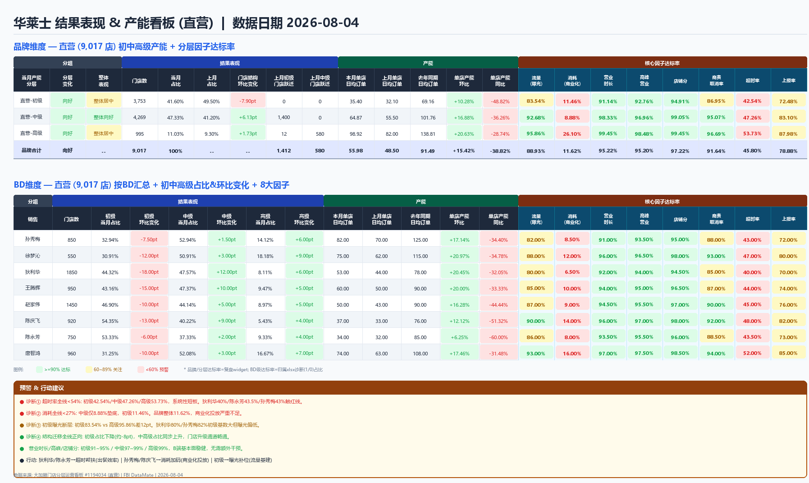
Task: Click the '1,400' store migration cell
Action: click(x=284, y=118)
